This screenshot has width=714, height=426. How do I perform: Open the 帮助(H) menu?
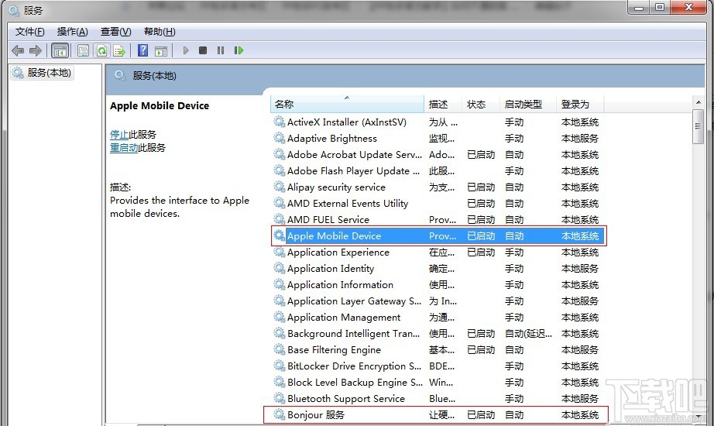tap(160, 32)
